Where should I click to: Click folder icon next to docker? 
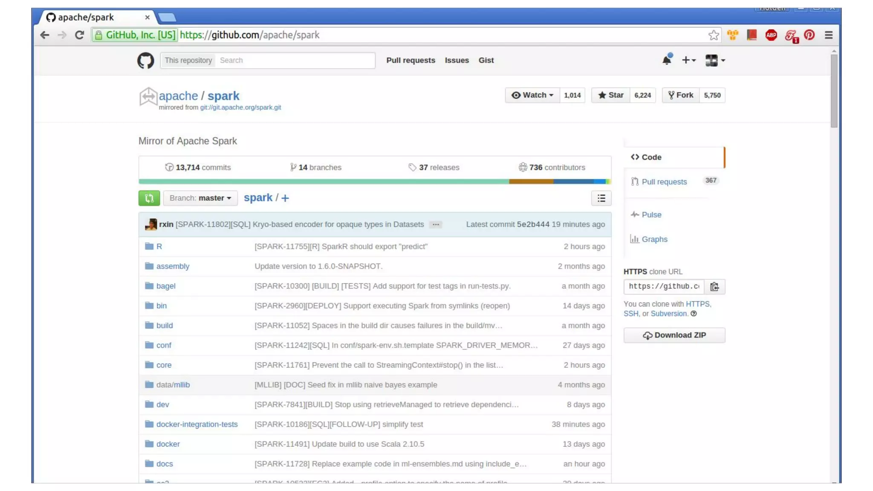(149, 444)
